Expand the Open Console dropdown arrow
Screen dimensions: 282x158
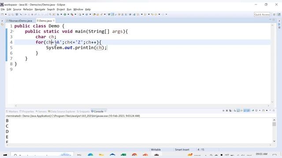[x=267, y=111]
